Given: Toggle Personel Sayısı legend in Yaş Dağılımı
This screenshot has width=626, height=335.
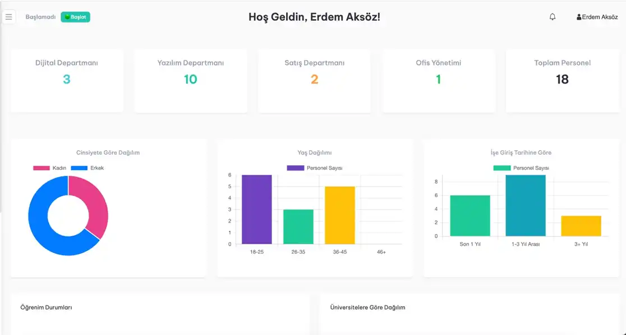Looking at the screenshot, I should pos(315,168).
